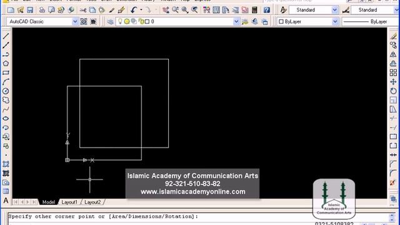
Task: Open the Layer Properties Manager
Action: click(110, 22)
